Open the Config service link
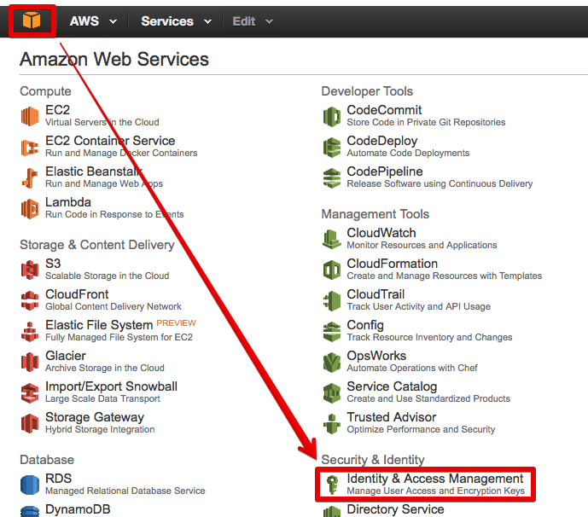 coord(365,325)
